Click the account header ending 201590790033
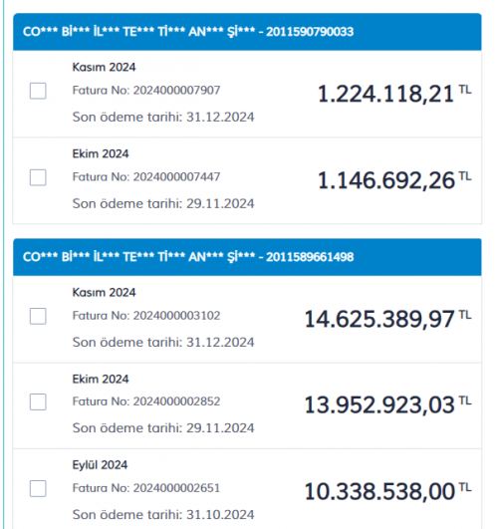 point(247,32)
